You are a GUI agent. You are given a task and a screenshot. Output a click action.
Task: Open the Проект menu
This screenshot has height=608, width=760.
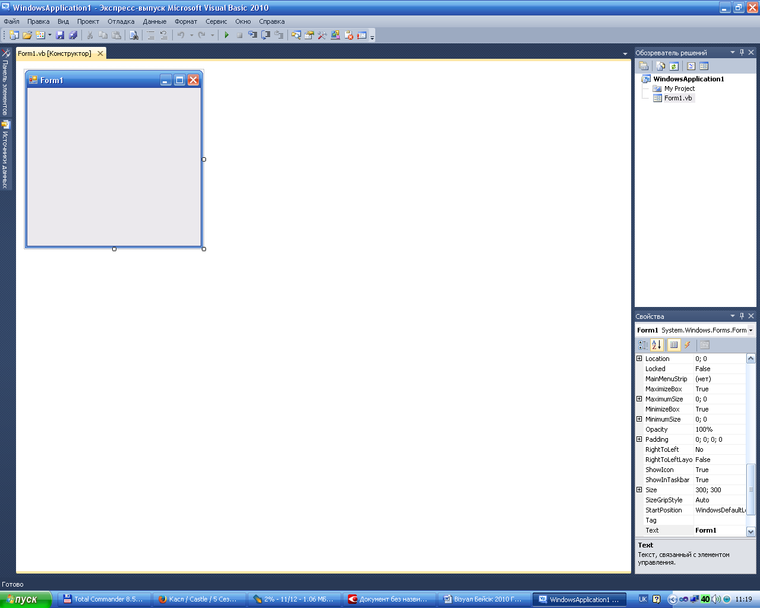click(x=88, y=21)
